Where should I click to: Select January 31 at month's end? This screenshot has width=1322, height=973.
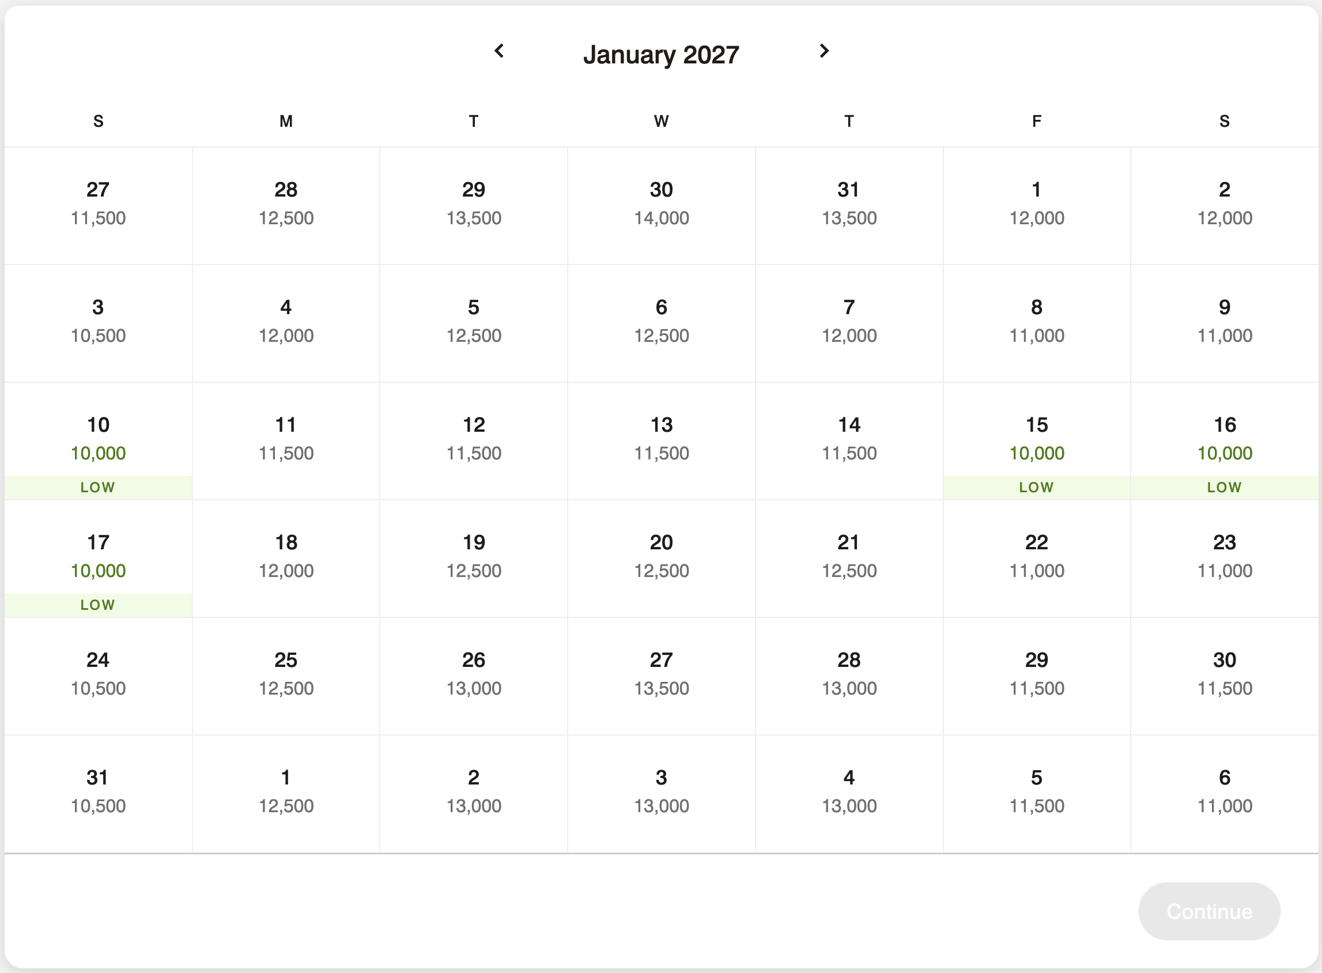[99, 792]
